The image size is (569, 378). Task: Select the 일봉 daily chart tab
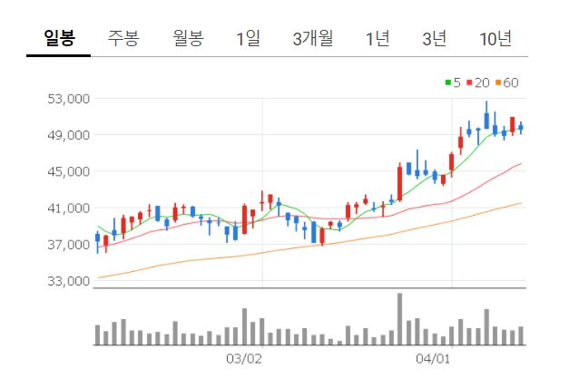(x=59, y=38)
